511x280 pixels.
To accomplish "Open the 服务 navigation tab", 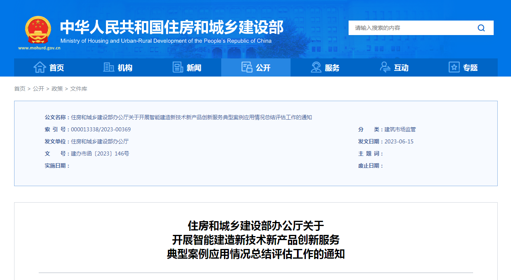I will (325, 68).
